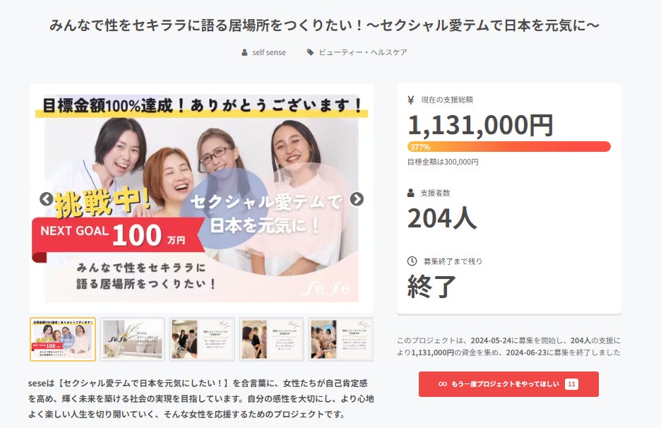Click もう一度プロジェクトをやってほしい button
661x428 pixels.
pyautogui.click(x=508, y=384)
